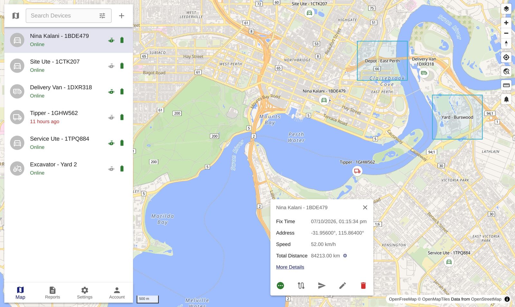Select the Site Ute - 1CTK207 device row

[x=69, y=66]
